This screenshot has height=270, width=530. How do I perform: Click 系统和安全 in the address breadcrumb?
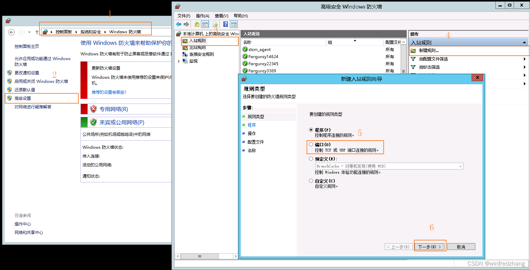tap(91, 32)
